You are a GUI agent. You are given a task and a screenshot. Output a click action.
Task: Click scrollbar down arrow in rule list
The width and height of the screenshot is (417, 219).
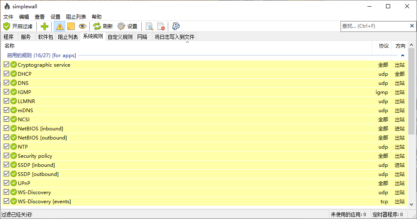point(411,204)
